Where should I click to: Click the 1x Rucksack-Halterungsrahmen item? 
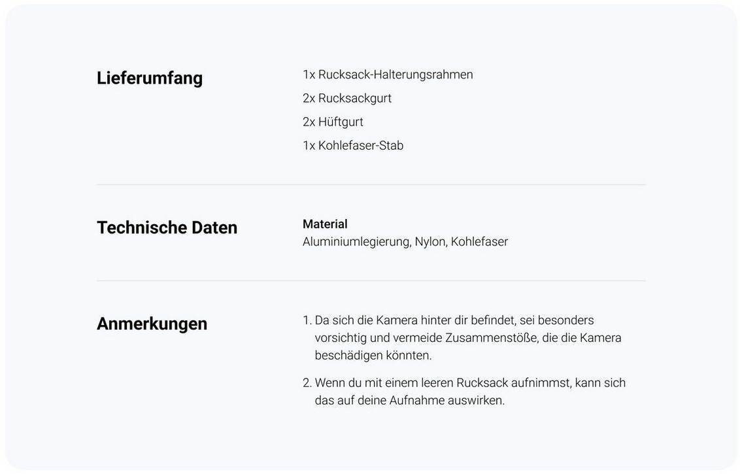tap(388, 75)
